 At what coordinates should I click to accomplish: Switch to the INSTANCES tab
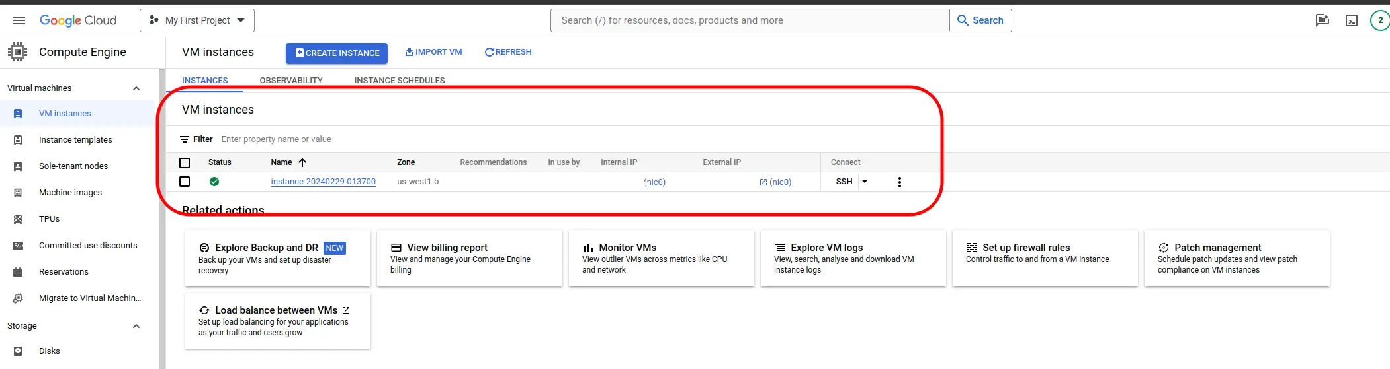pos(205,81)
